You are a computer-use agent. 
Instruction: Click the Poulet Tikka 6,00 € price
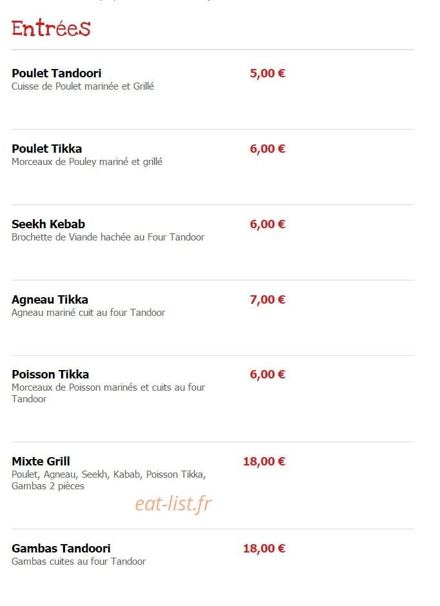click(x=267, y=148)
